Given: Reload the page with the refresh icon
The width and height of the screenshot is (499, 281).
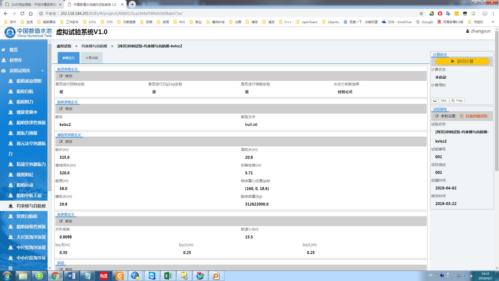Looking at the screenshot, I should click(22, 13).
